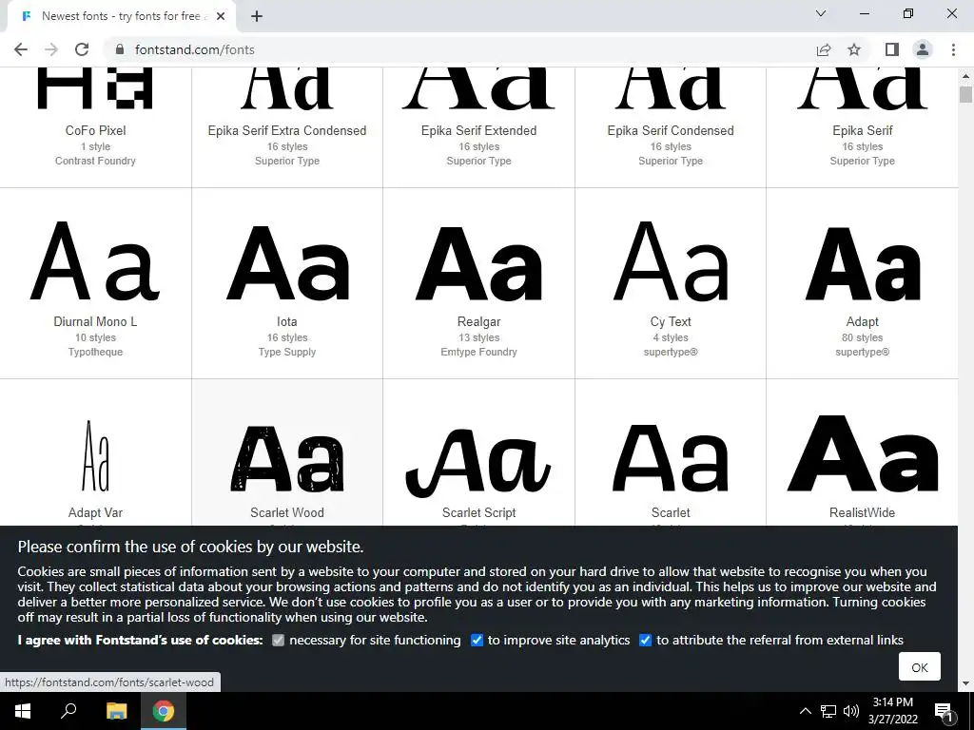Select the Newest fonts browser tab
Image resolution: width=974 pixels, height=730 pixels.
[x=121, y=16]
